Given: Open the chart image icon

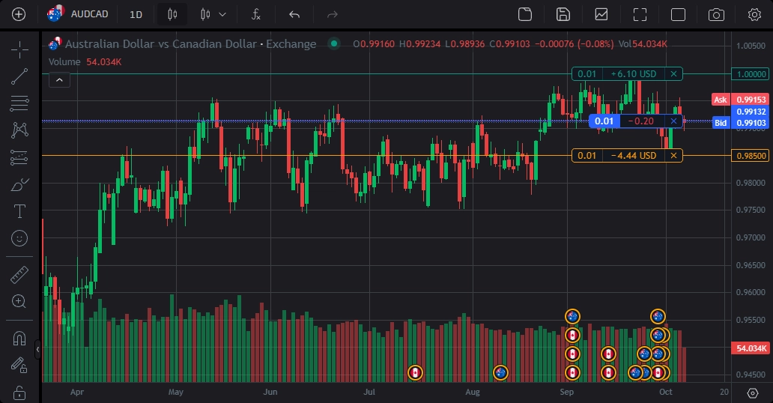Looking at the screenshot, I should pyautogui.click(x=601, y=14).
